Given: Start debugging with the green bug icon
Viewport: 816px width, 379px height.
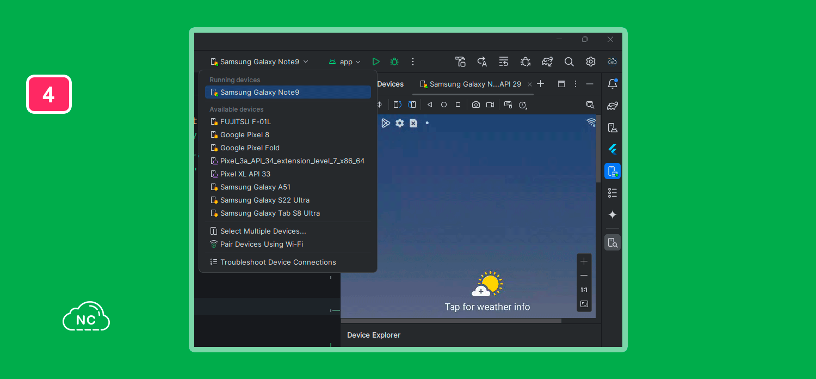Looking at the screenshot, I should 394,62.
